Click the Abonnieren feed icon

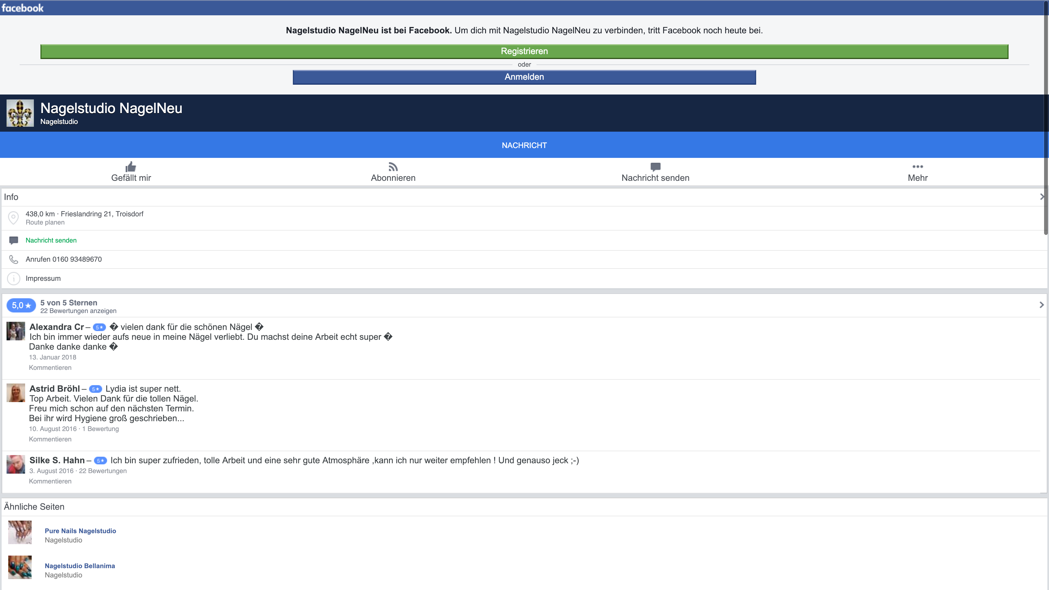pos(393,167)
